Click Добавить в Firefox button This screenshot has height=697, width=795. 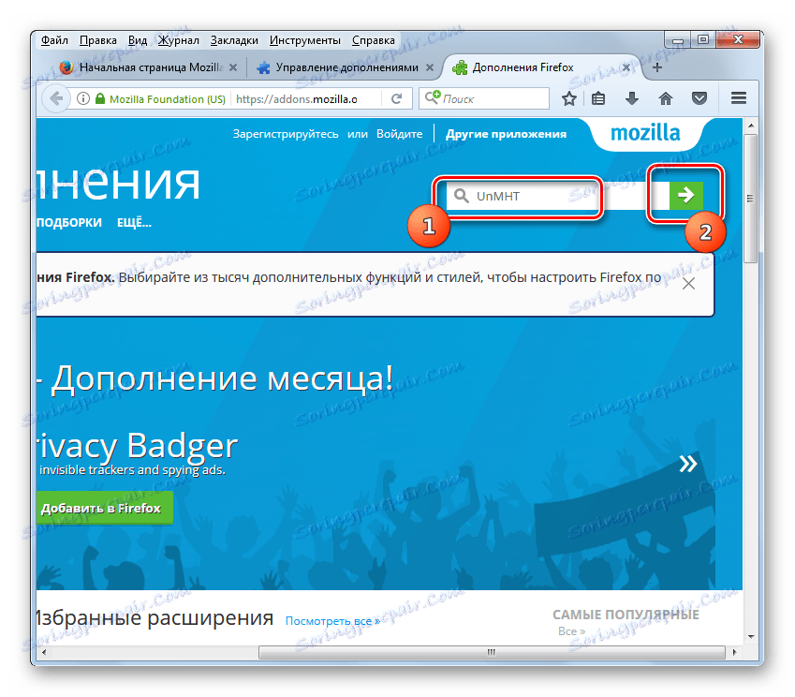105,508
